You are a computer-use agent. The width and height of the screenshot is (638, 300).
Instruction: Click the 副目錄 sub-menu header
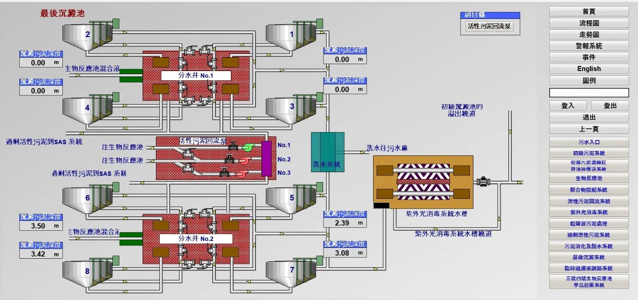pos(490,15)
